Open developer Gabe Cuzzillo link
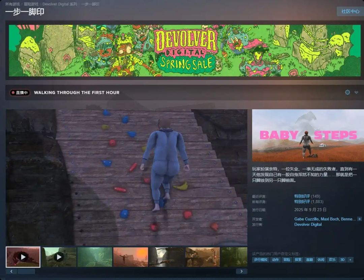 point(306,219)
